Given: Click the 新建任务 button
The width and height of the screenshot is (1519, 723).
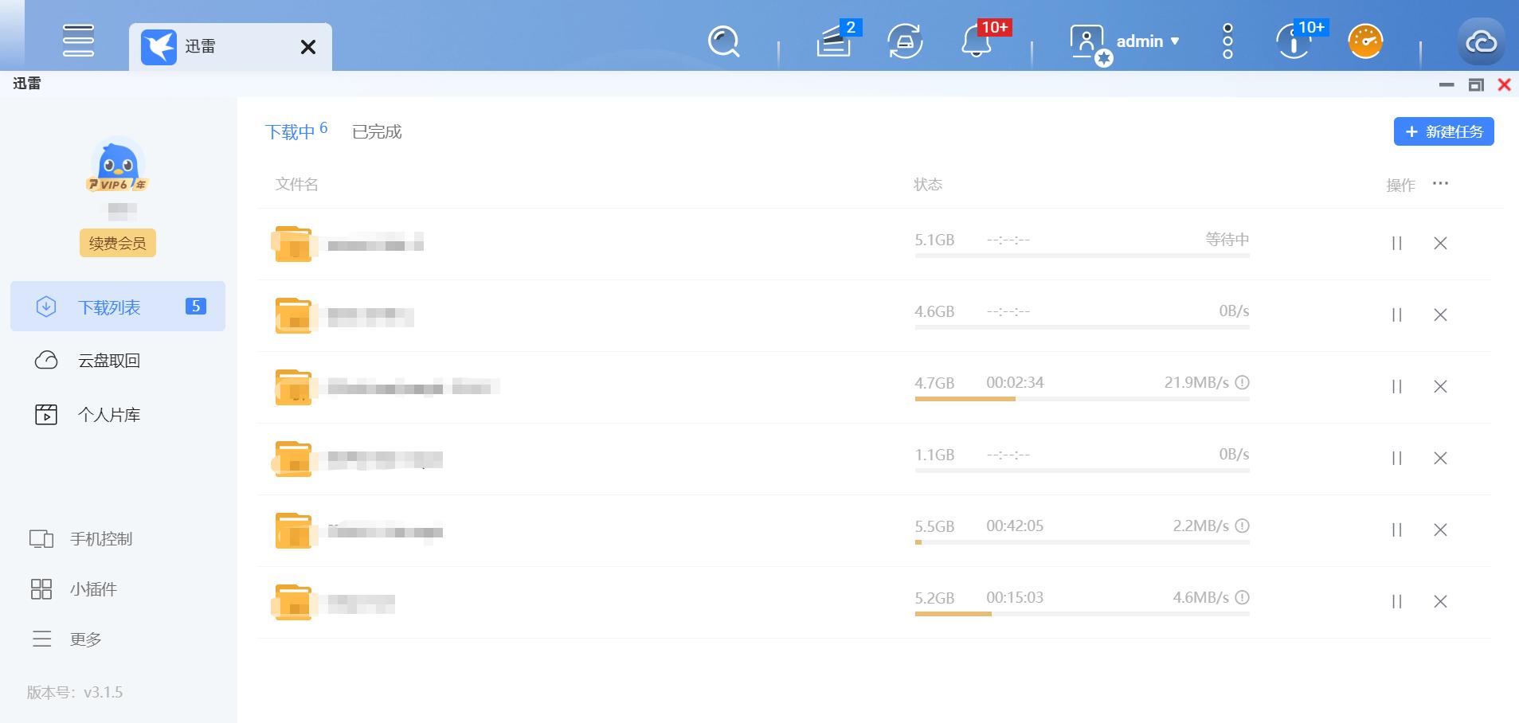Looking at the screenshot, I should tap(1443, 131).
